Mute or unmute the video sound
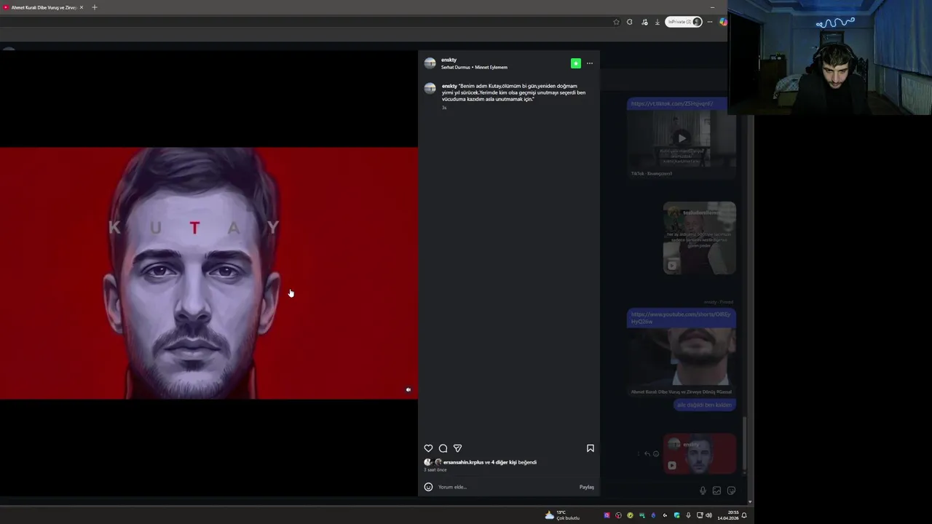Screen dimensions: 932x524 [x=408, y=390]
